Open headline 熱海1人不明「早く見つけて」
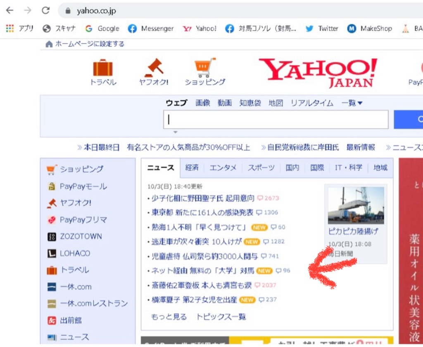The width and height of the screenshot is (423, 347). [x=199, y=227]
